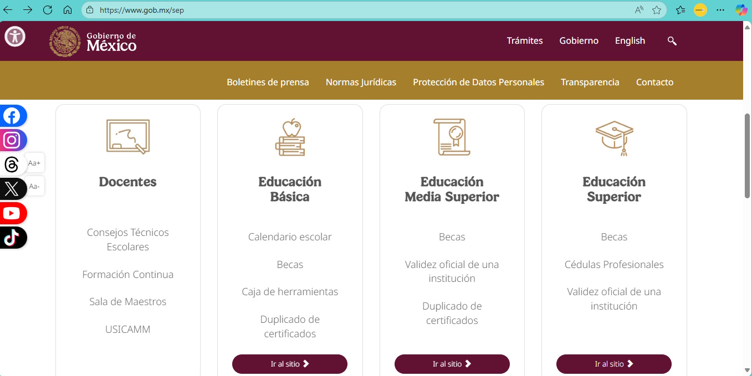Click the browser address bar URL
Viewport: 752px width, 376px height.
point(142,10)
